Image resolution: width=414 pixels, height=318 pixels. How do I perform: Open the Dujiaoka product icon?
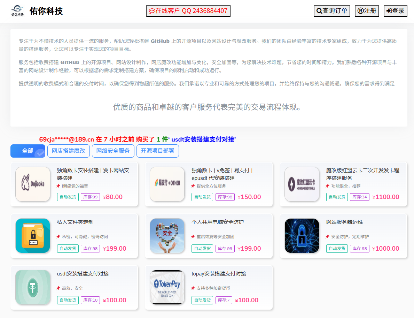33,184
